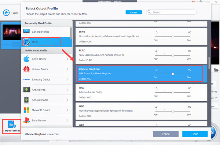Open the Sony Device category
The width and height of the screenshot is (220, 145).
46,121
